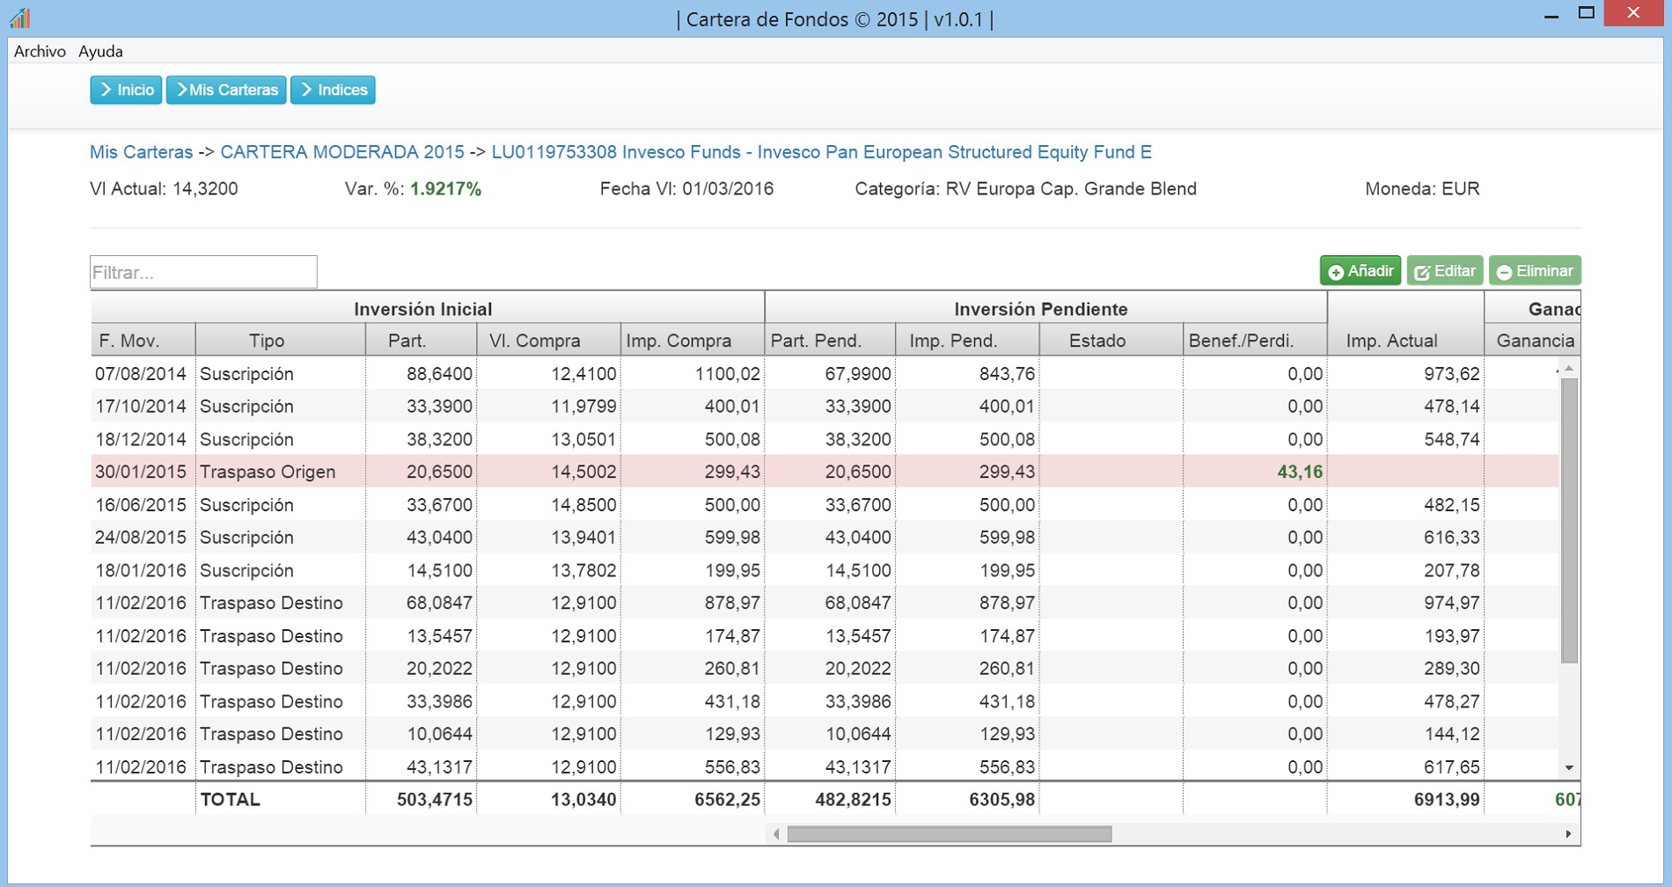Click the horizontal scrollbar thumb
The image size is (1672, 887).
tap(949, 834)
